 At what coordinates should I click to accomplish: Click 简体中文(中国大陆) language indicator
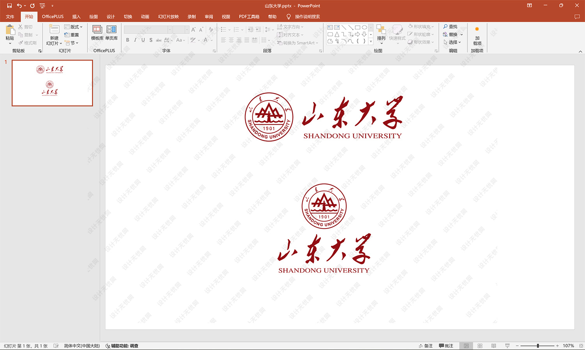click(x=82, y=346)
